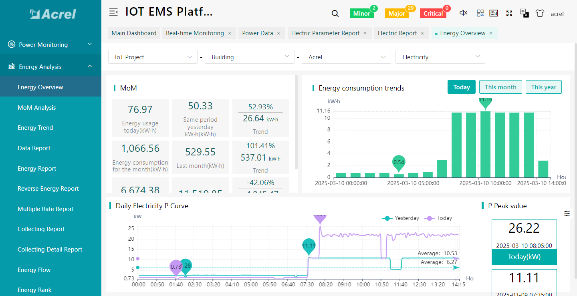The height and width of the screenshot is (296, 577).
Task: Open Energy Report in sidebar
Action: (x=50, y=168)
